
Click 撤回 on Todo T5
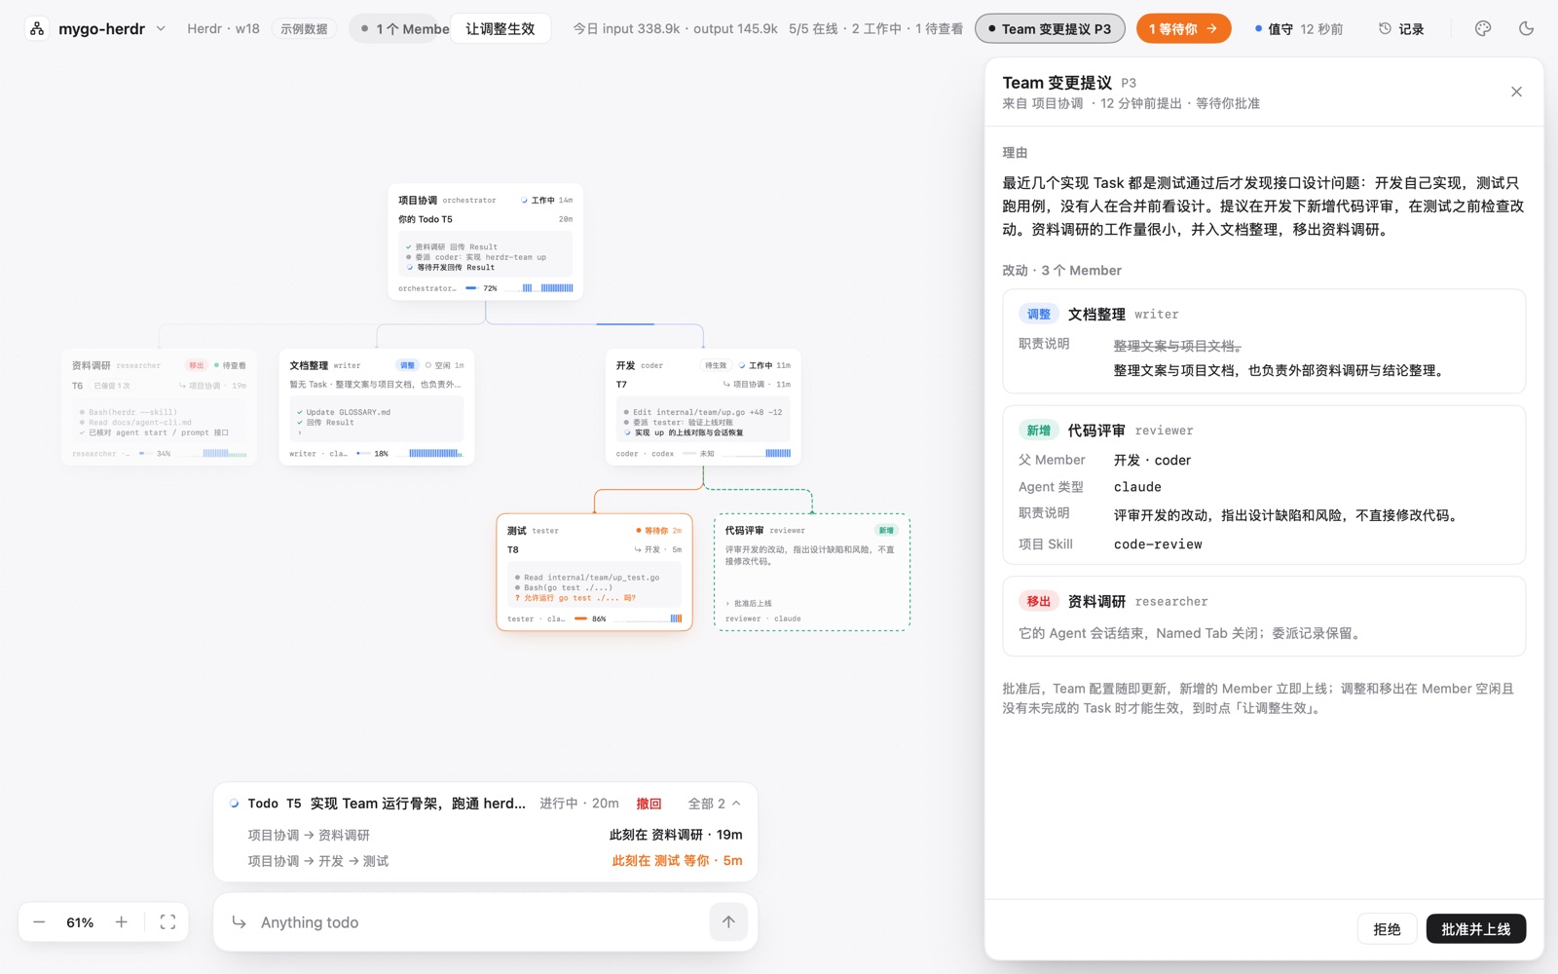point(649,804)
